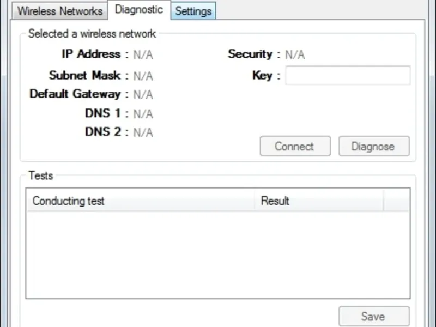Click inside the empty tests list
This screenshot has width=436, height=327.
pos(217,254)
